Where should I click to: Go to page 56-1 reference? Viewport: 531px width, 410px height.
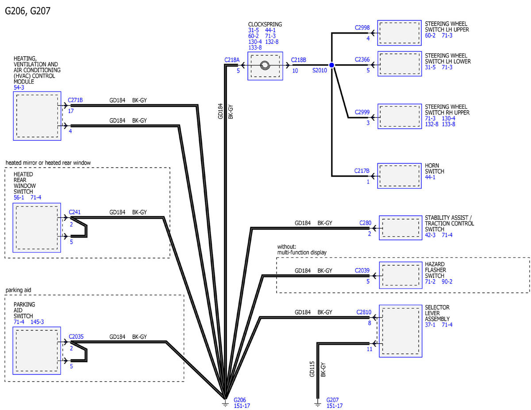[x=19, y=198]
